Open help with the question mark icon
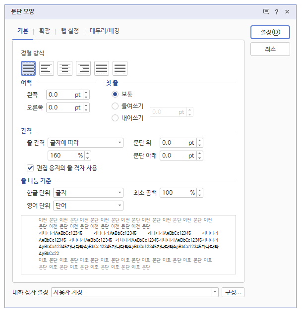Image resolution: width=302 pixels, height=315 pixels. tap(277, 11)
